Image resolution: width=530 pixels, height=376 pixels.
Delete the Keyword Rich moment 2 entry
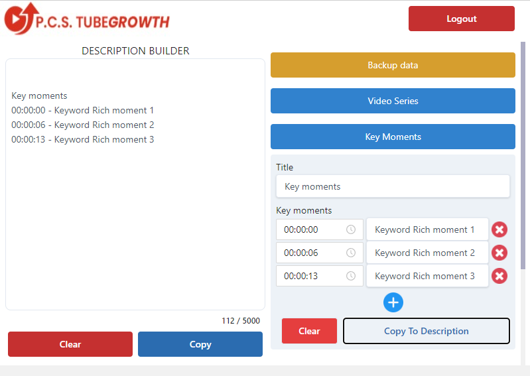pos(499,253)
